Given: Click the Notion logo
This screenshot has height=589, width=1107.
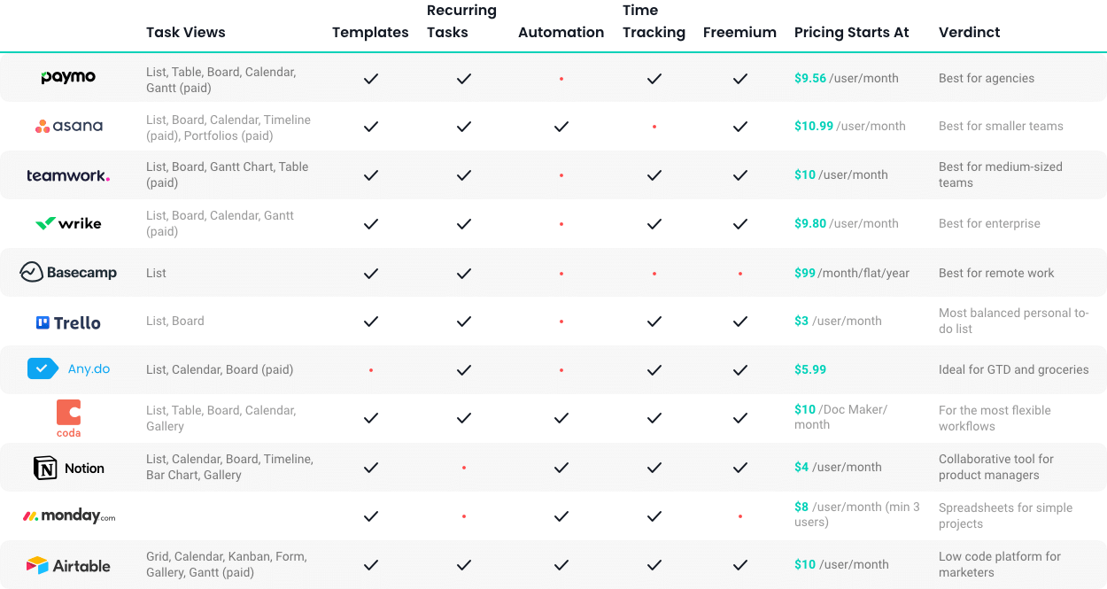Looking at the screenshot, I should [x=68, y=468].
